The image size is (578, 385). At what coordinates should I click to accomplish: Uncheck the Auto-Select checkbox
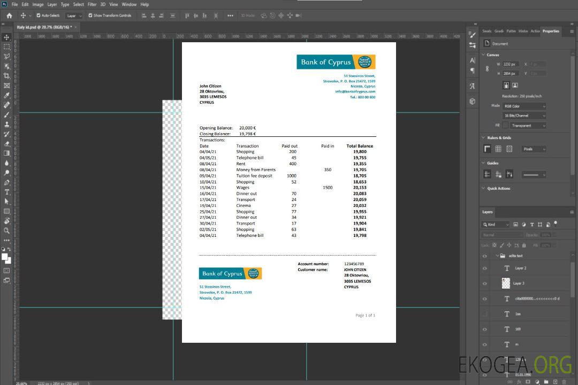[39, 16]
